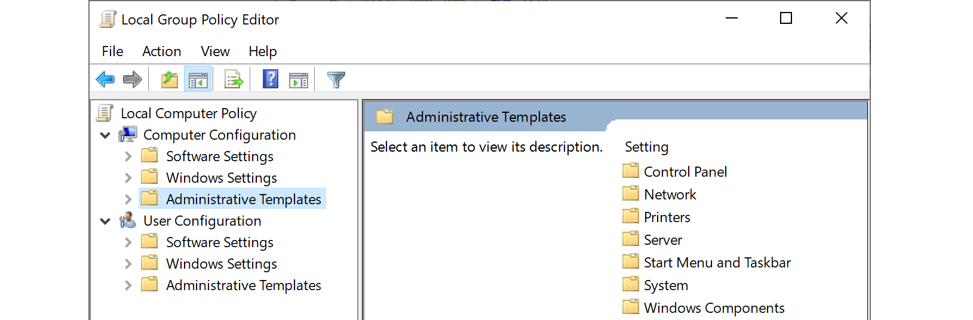
Task: Click the Setting column header
Action: click(x=646, y=147)
